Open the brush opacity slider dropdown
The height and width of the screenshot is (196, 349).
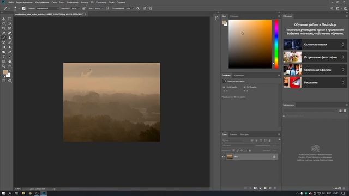click(79, 8)
